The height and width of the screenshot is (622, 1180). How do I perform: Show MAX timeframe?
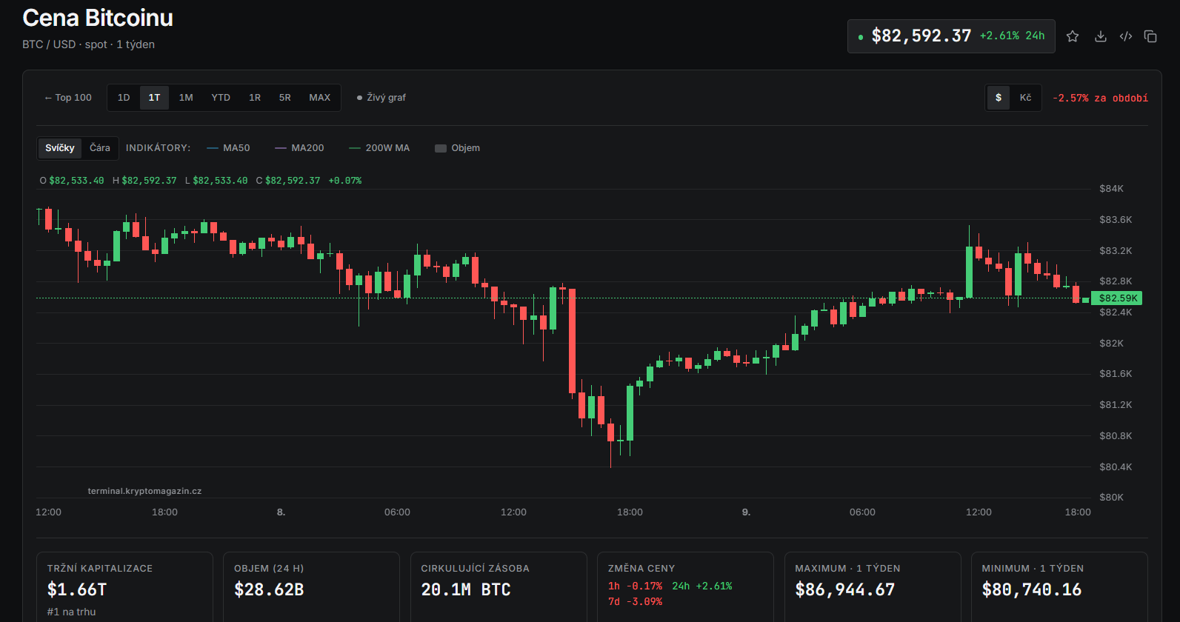point(320,98)
